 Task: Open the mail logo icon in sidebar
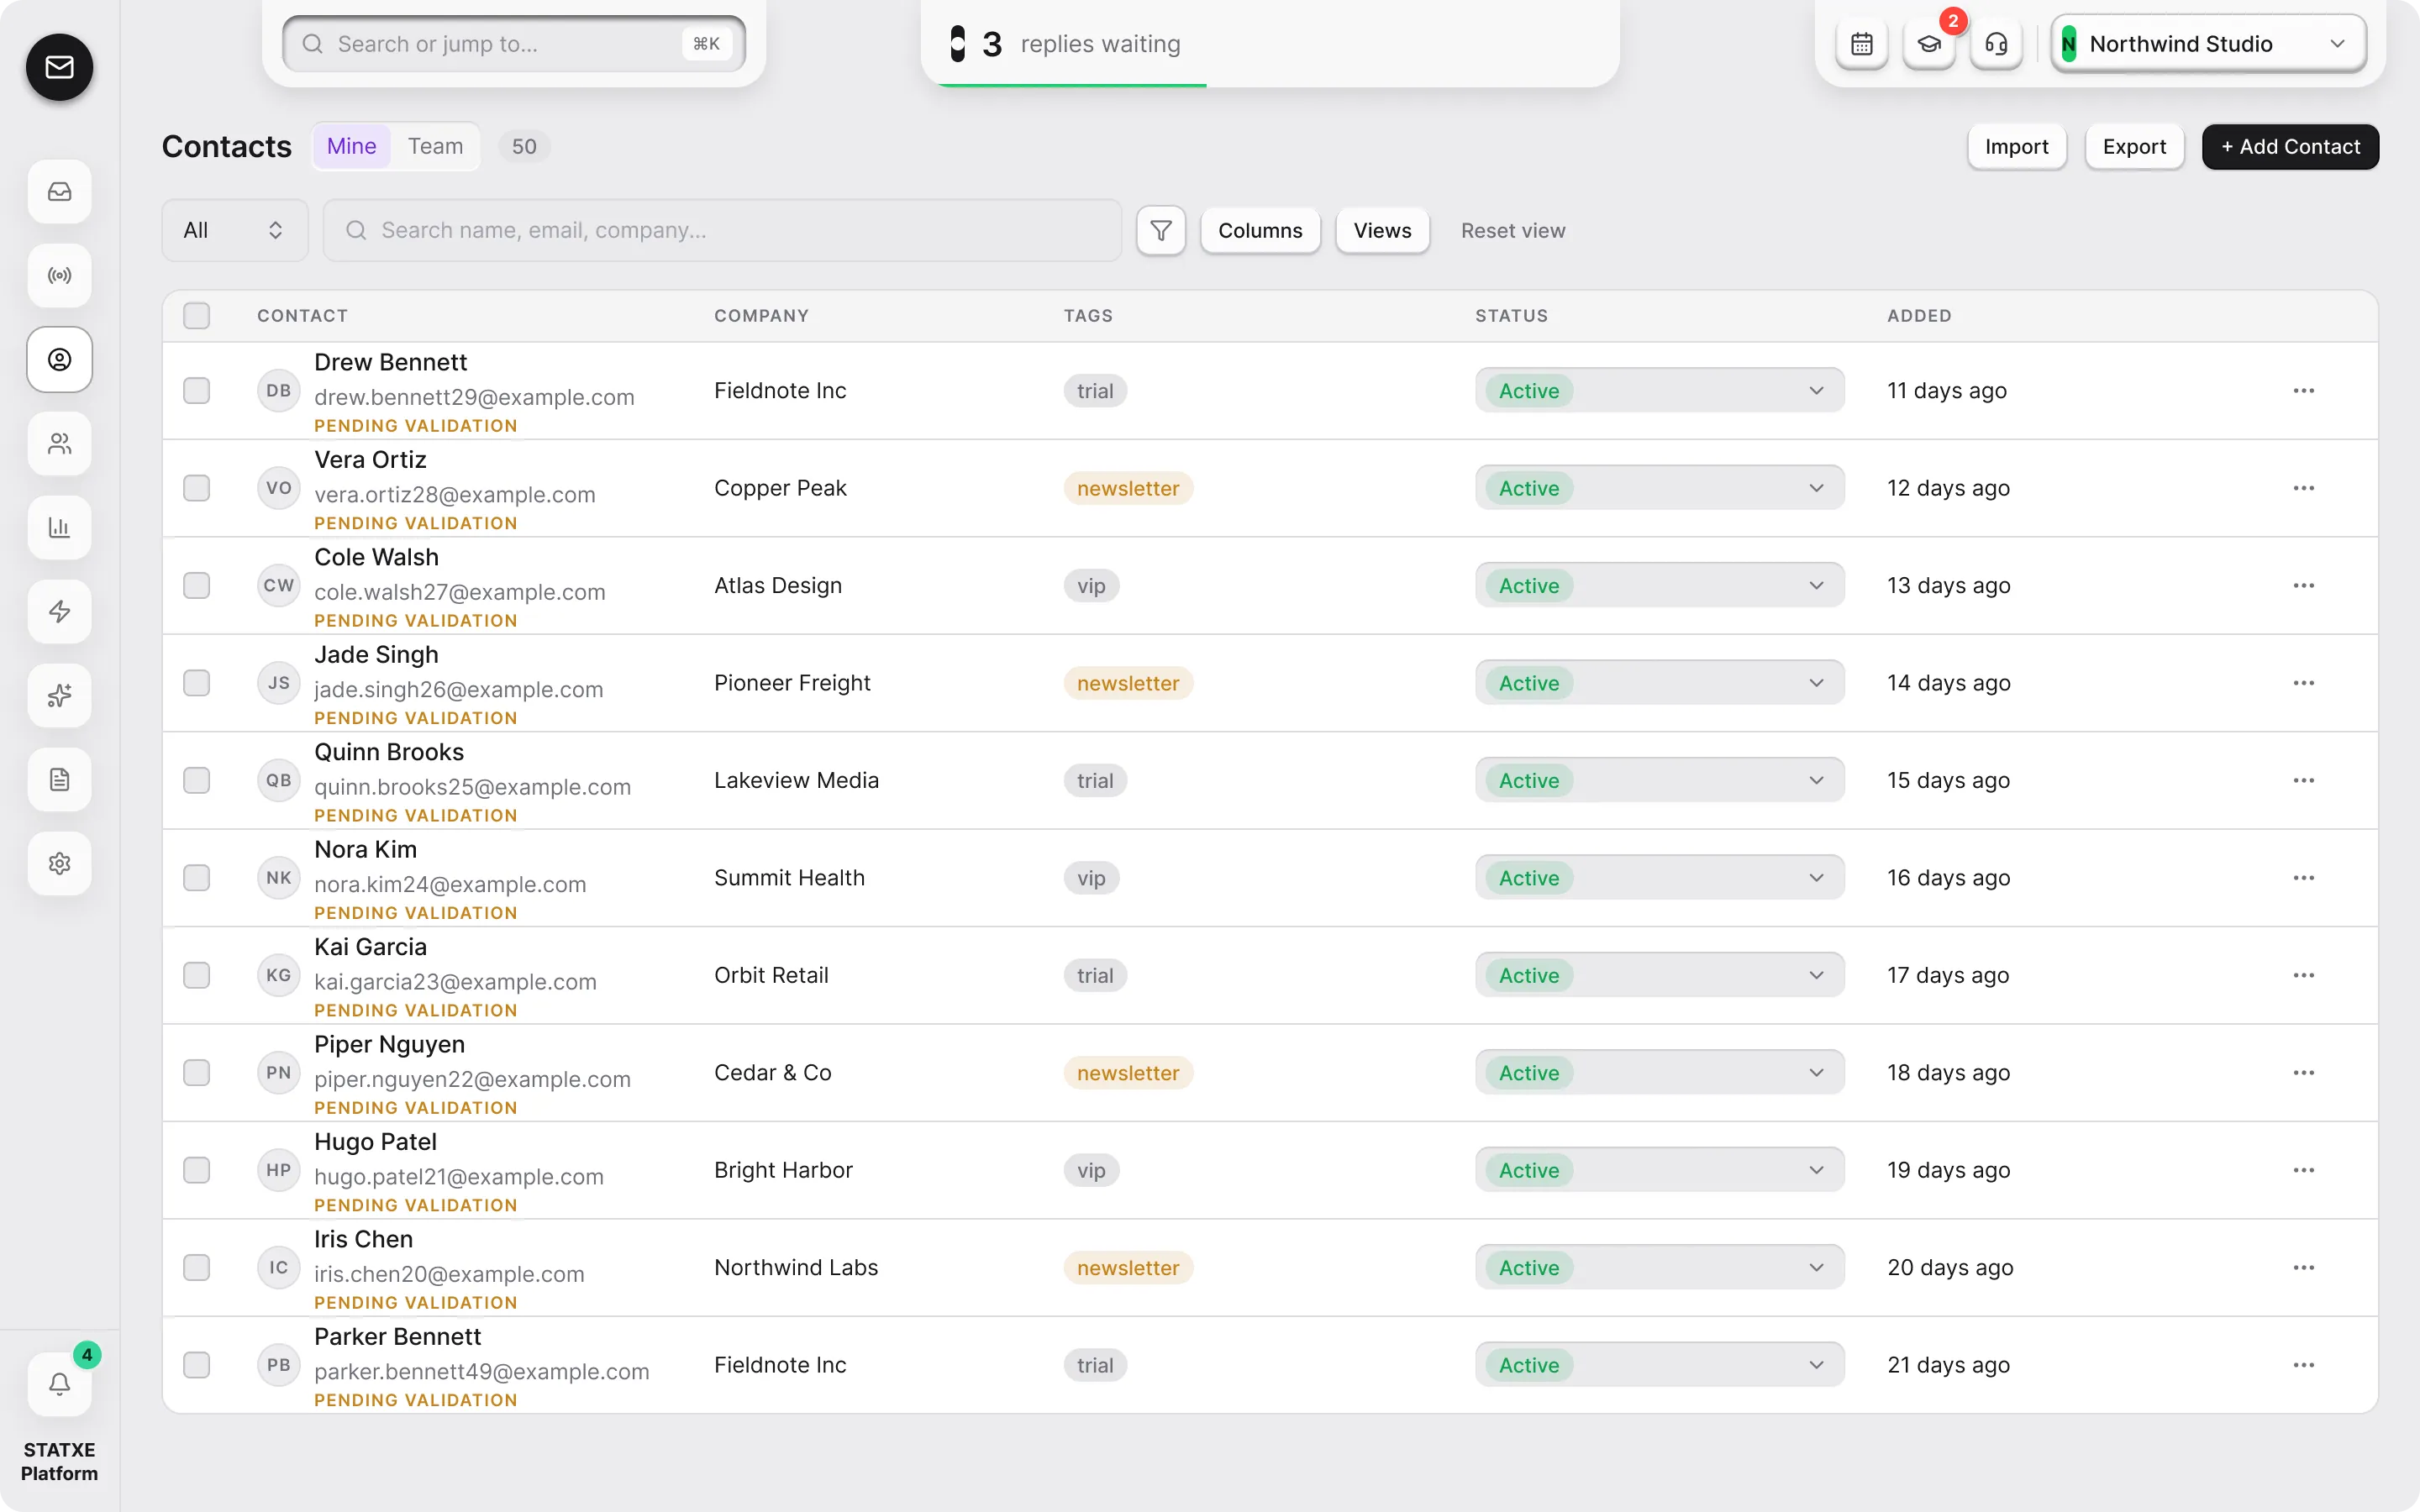(59, 67)
